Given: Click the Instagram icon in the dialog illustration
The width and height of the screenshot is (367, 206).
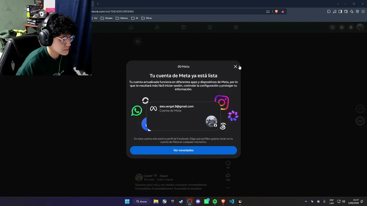Looking at the screenshot, I should (x=222, y=102).
